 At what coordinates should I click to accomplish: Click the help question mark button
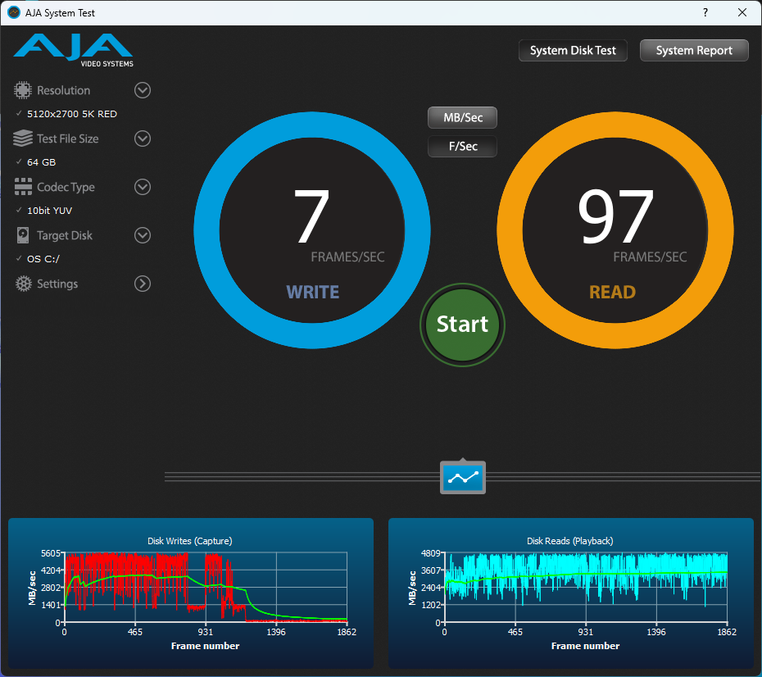[x=705, y=13]
